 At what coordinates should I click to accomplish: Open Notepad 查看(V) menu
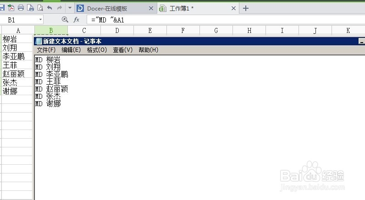[x=123, y=50]
